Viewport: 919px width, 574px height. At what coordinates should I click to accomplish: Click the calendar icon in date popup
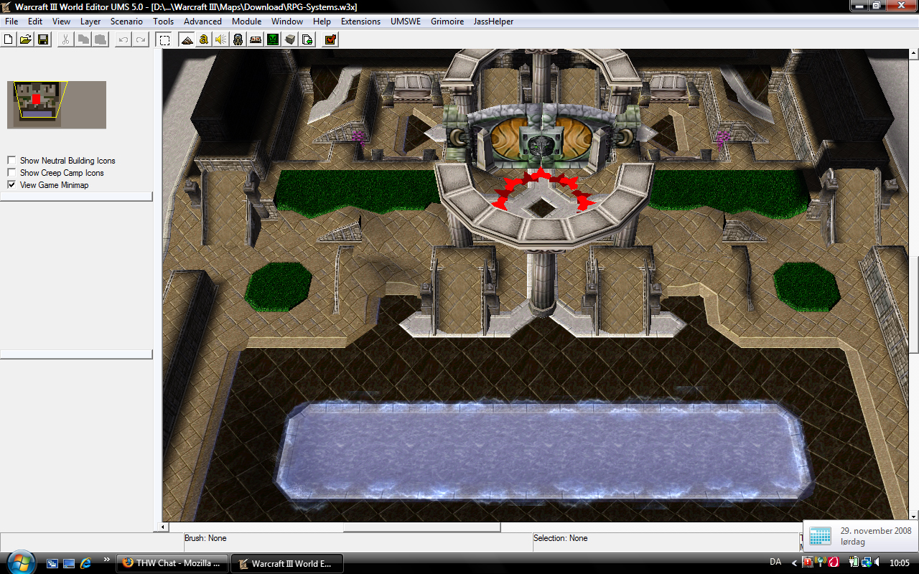[820, 536]
